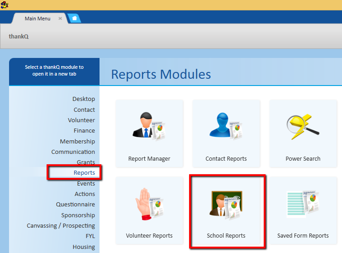The height and width of the screenshot is (253, 342).
Task: Choose Membership from the sidebar
Action: click(77, 141)
